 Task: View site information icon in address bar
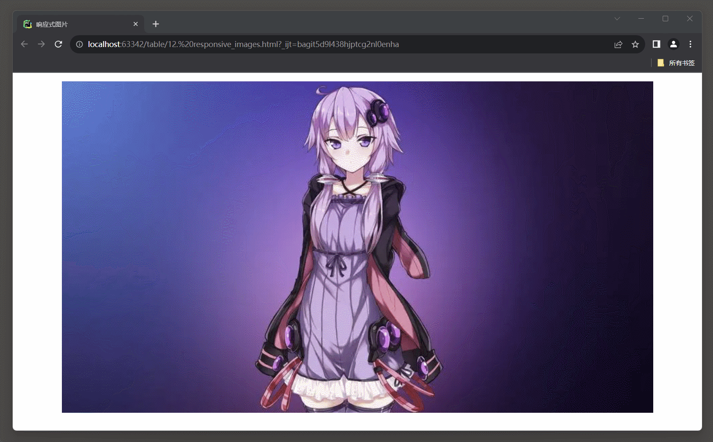click(x=79, y=44)
